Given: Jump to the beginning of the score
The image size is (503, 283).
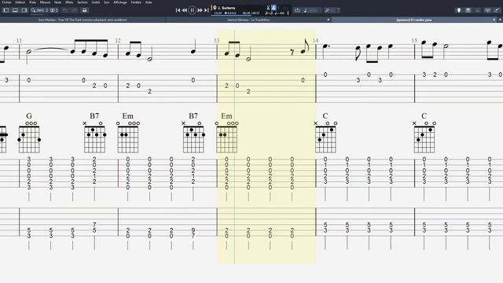Looking at the screenshot, I should point(178,10).
